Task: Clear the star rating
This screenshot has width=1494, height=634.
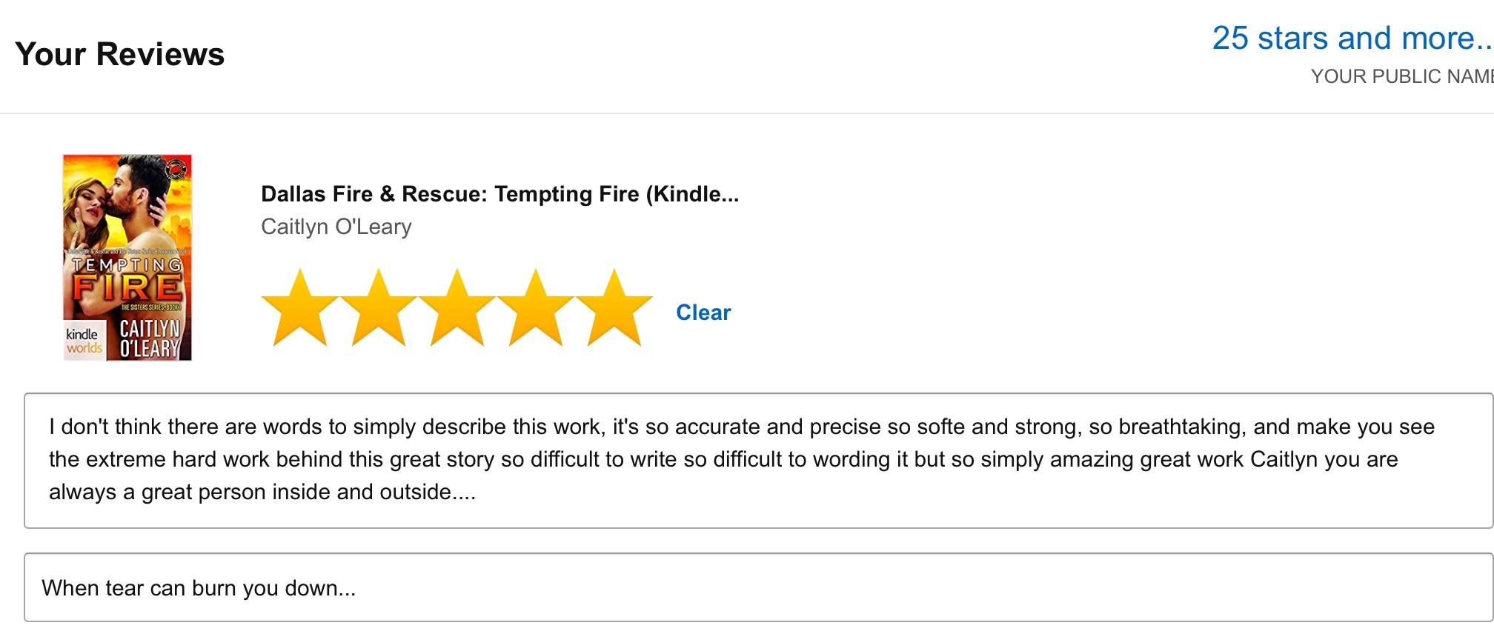Action: [703, 313]
